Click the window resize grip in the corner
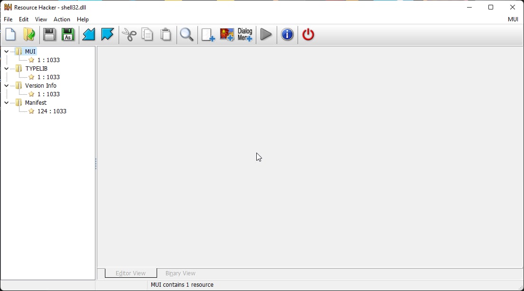 point(521,288)
